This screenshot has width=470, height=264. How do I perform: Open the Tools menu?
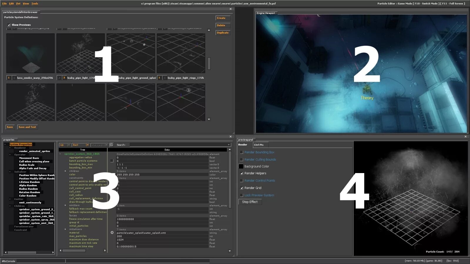pos(35,4)
